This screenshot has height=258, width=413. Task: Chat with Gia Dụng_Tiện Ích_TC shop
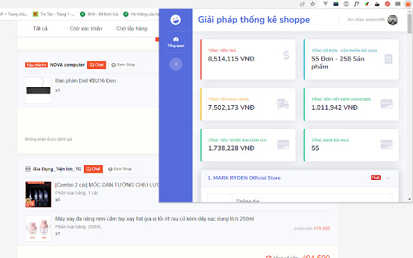point(93,169)
